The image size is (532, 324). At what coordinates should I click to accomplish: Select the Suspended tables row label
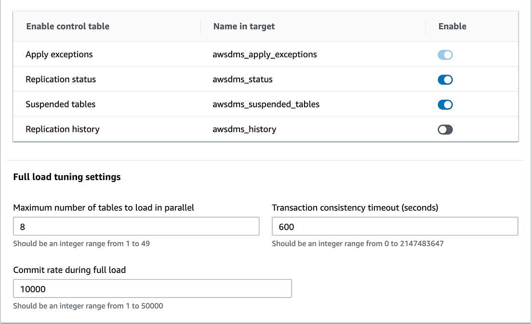pos(60,104)
